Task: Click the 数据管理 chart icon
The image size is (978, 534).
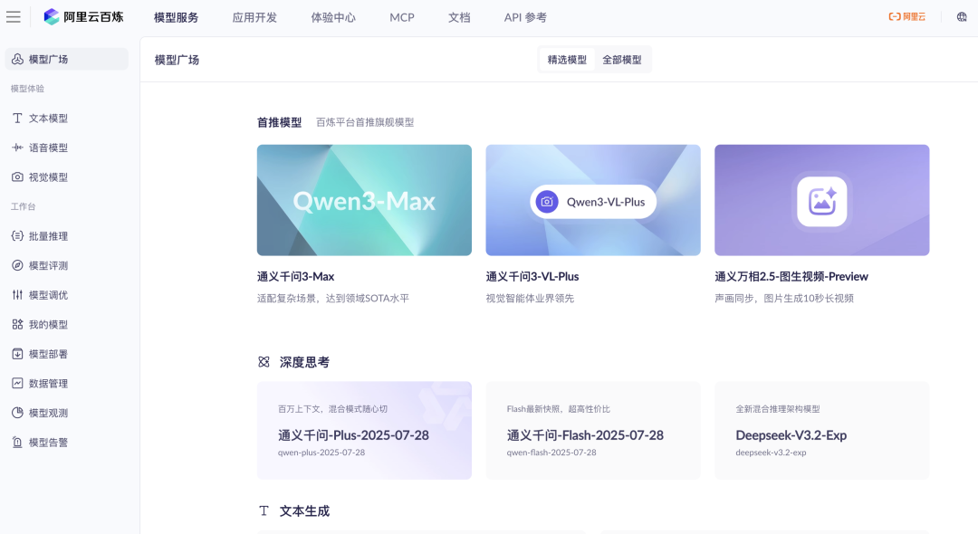Action: pos(17,383)
